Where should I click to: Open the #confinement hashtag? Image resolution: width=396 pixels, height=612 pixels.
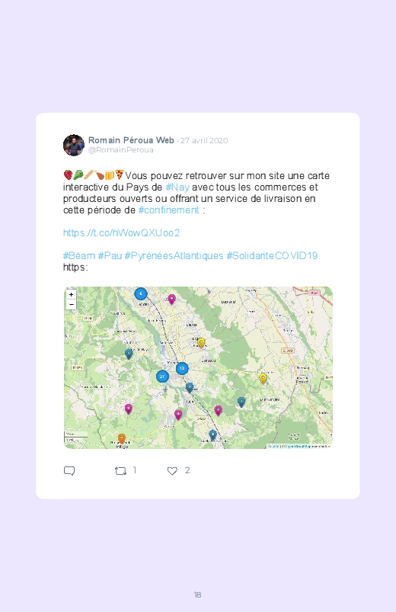169,210
